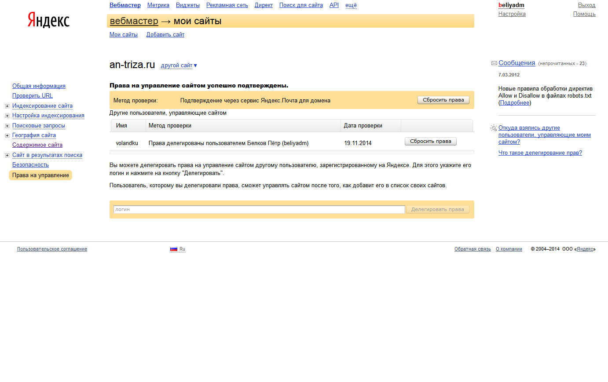This screenshot has height=382, width=608.
Task: Open Откуда взялись другие пользователи help link
Action: pyautogui.click(x=545, y=135)
